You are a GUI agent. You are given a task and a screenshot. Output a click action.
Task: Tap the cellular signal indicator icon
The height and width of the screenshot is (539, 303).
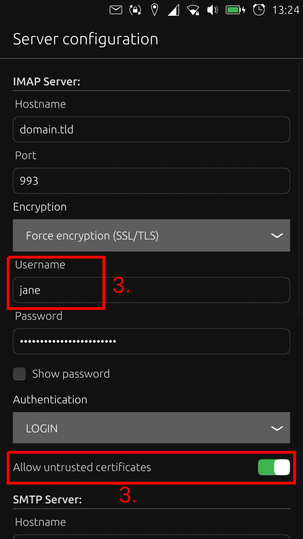coord(174,10)
